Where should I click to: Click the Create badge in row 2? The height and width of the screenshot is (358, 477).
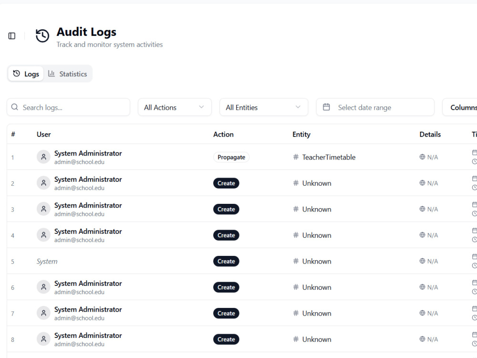tap(226, 183)
